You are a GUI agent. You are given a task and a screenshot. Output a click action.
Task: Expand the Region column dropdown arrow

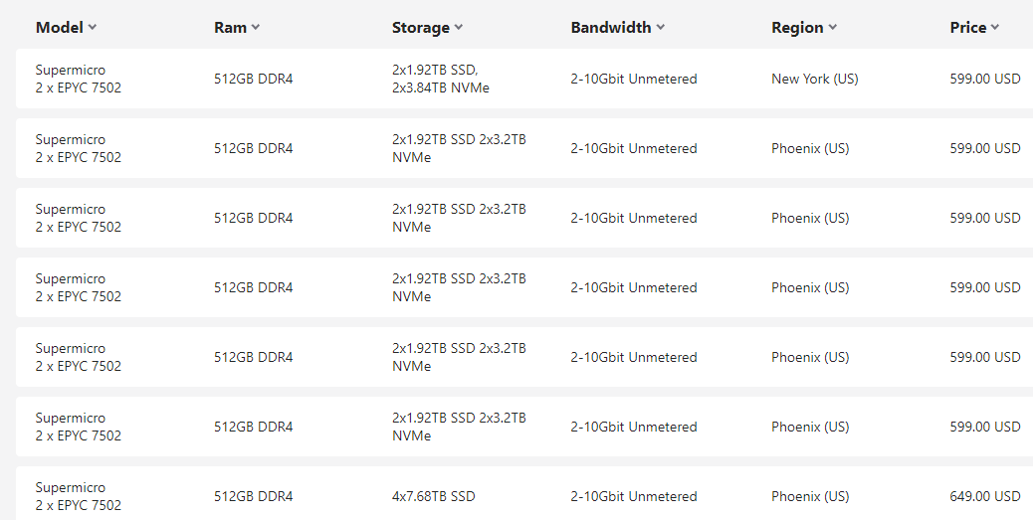(x=833, y=28)
